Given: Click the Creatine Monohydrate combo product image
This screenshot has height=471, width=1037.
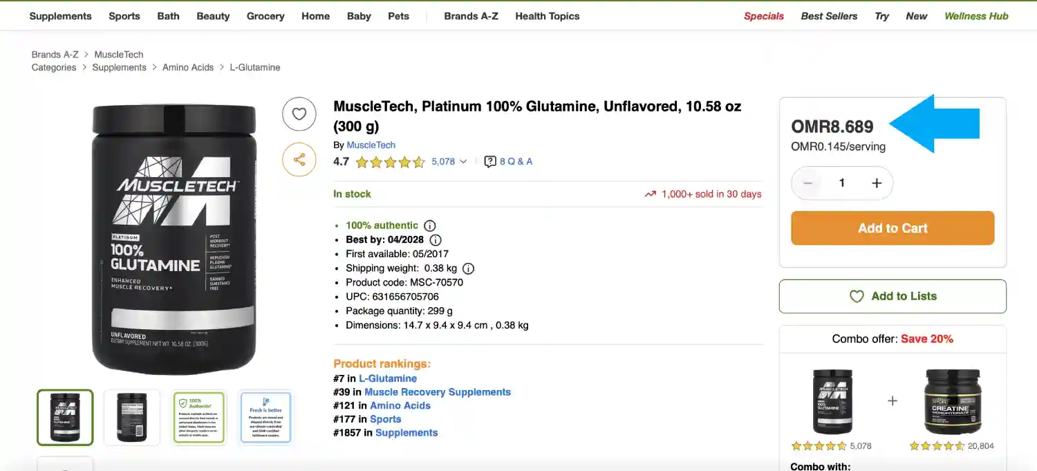Looking at the screenshot, I should [x=952, y=401].
